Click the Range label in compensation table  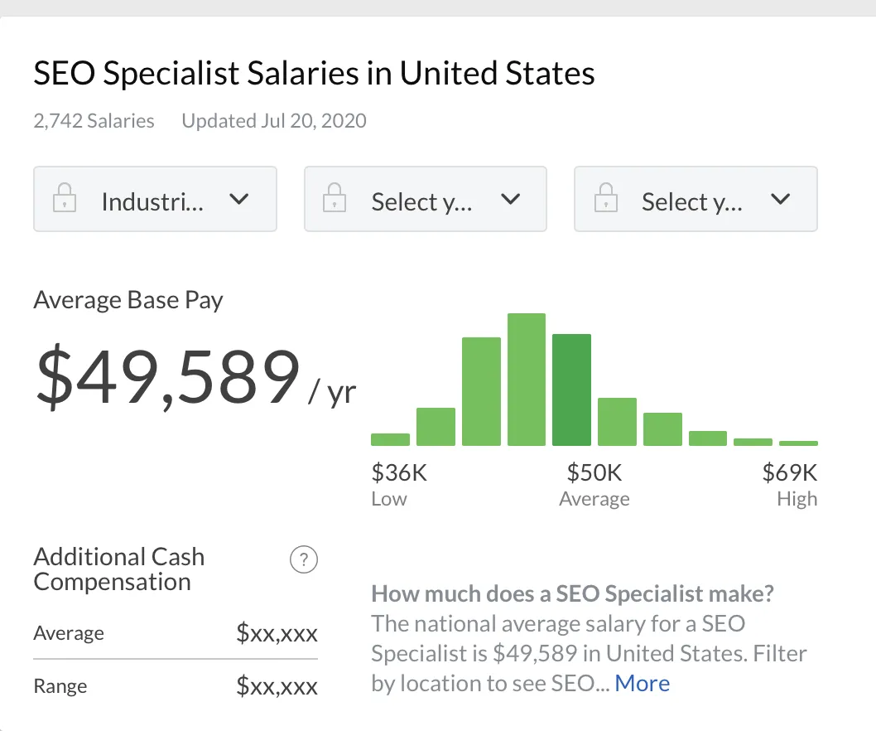click(x=60, y=686)
